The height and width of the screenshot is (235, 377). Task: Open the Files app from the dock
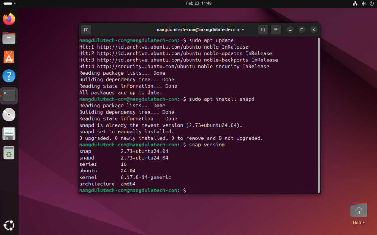(x=9, y=38)
